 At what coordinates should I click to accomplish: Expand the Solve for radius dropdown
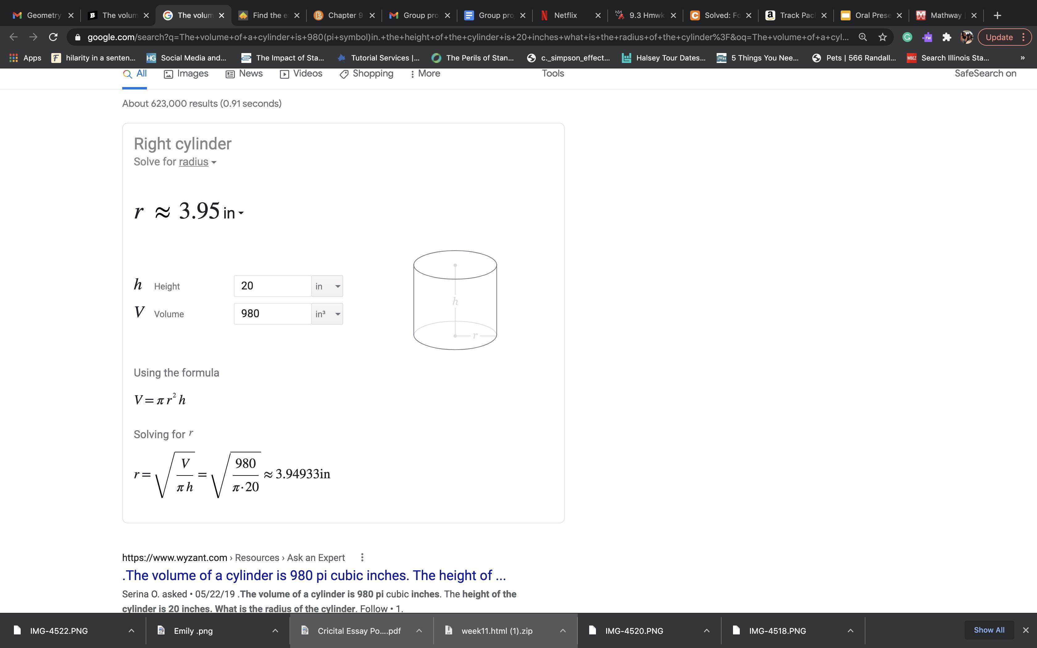[x=197, y=162]
